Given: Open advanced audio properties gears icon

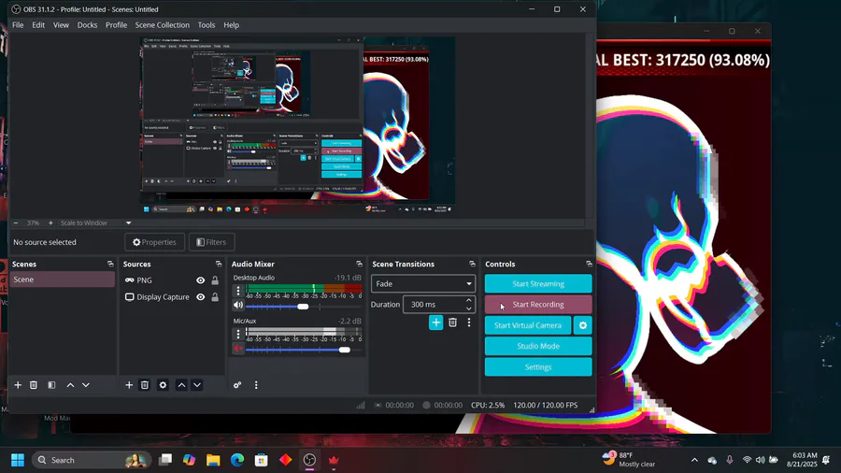Looking at the screenshot, I should 237,385.
